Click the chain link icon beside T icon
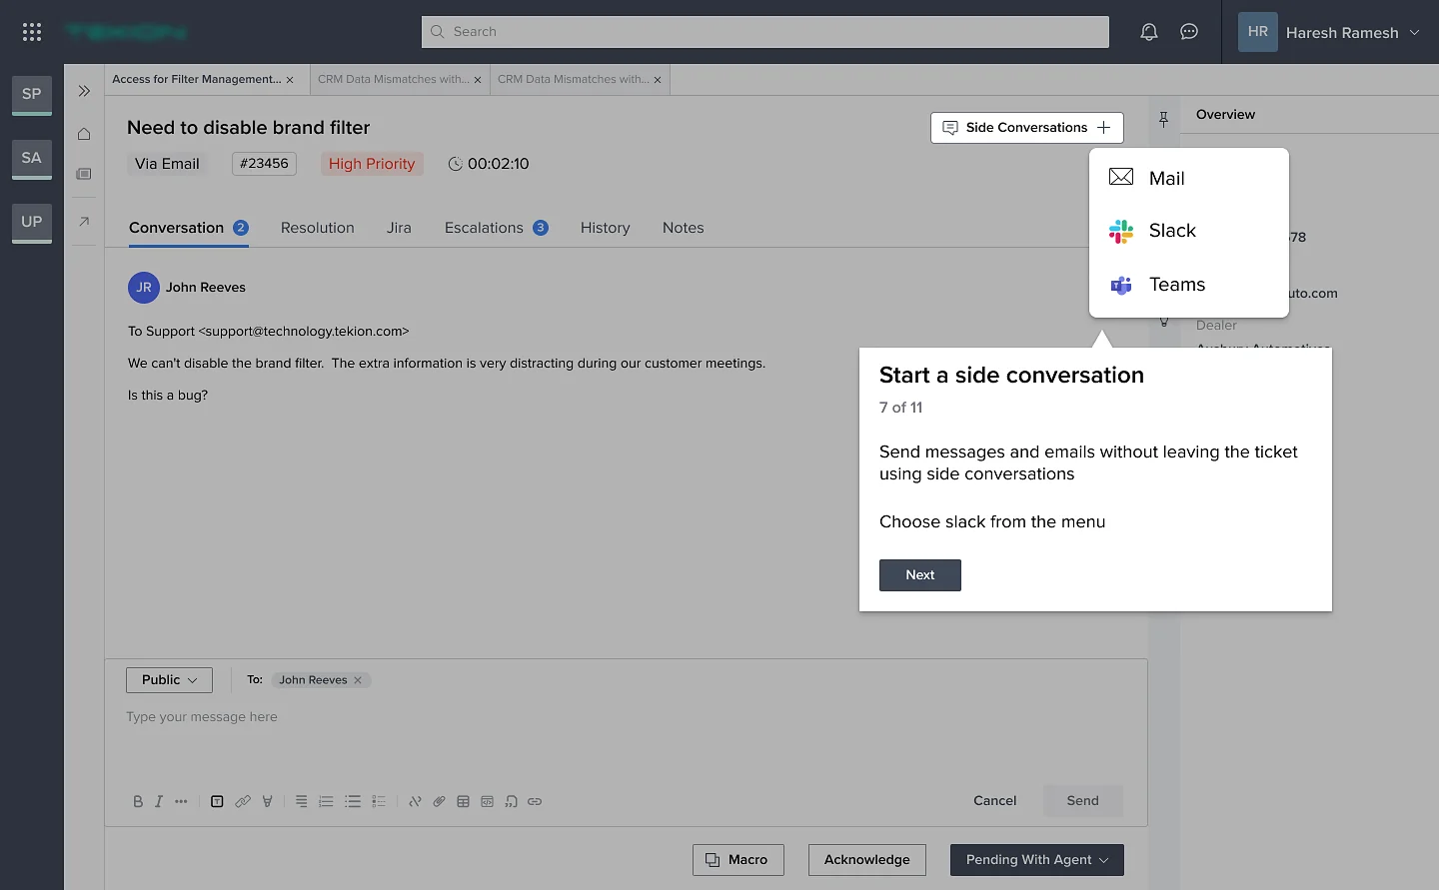 [x=243, y=801]
